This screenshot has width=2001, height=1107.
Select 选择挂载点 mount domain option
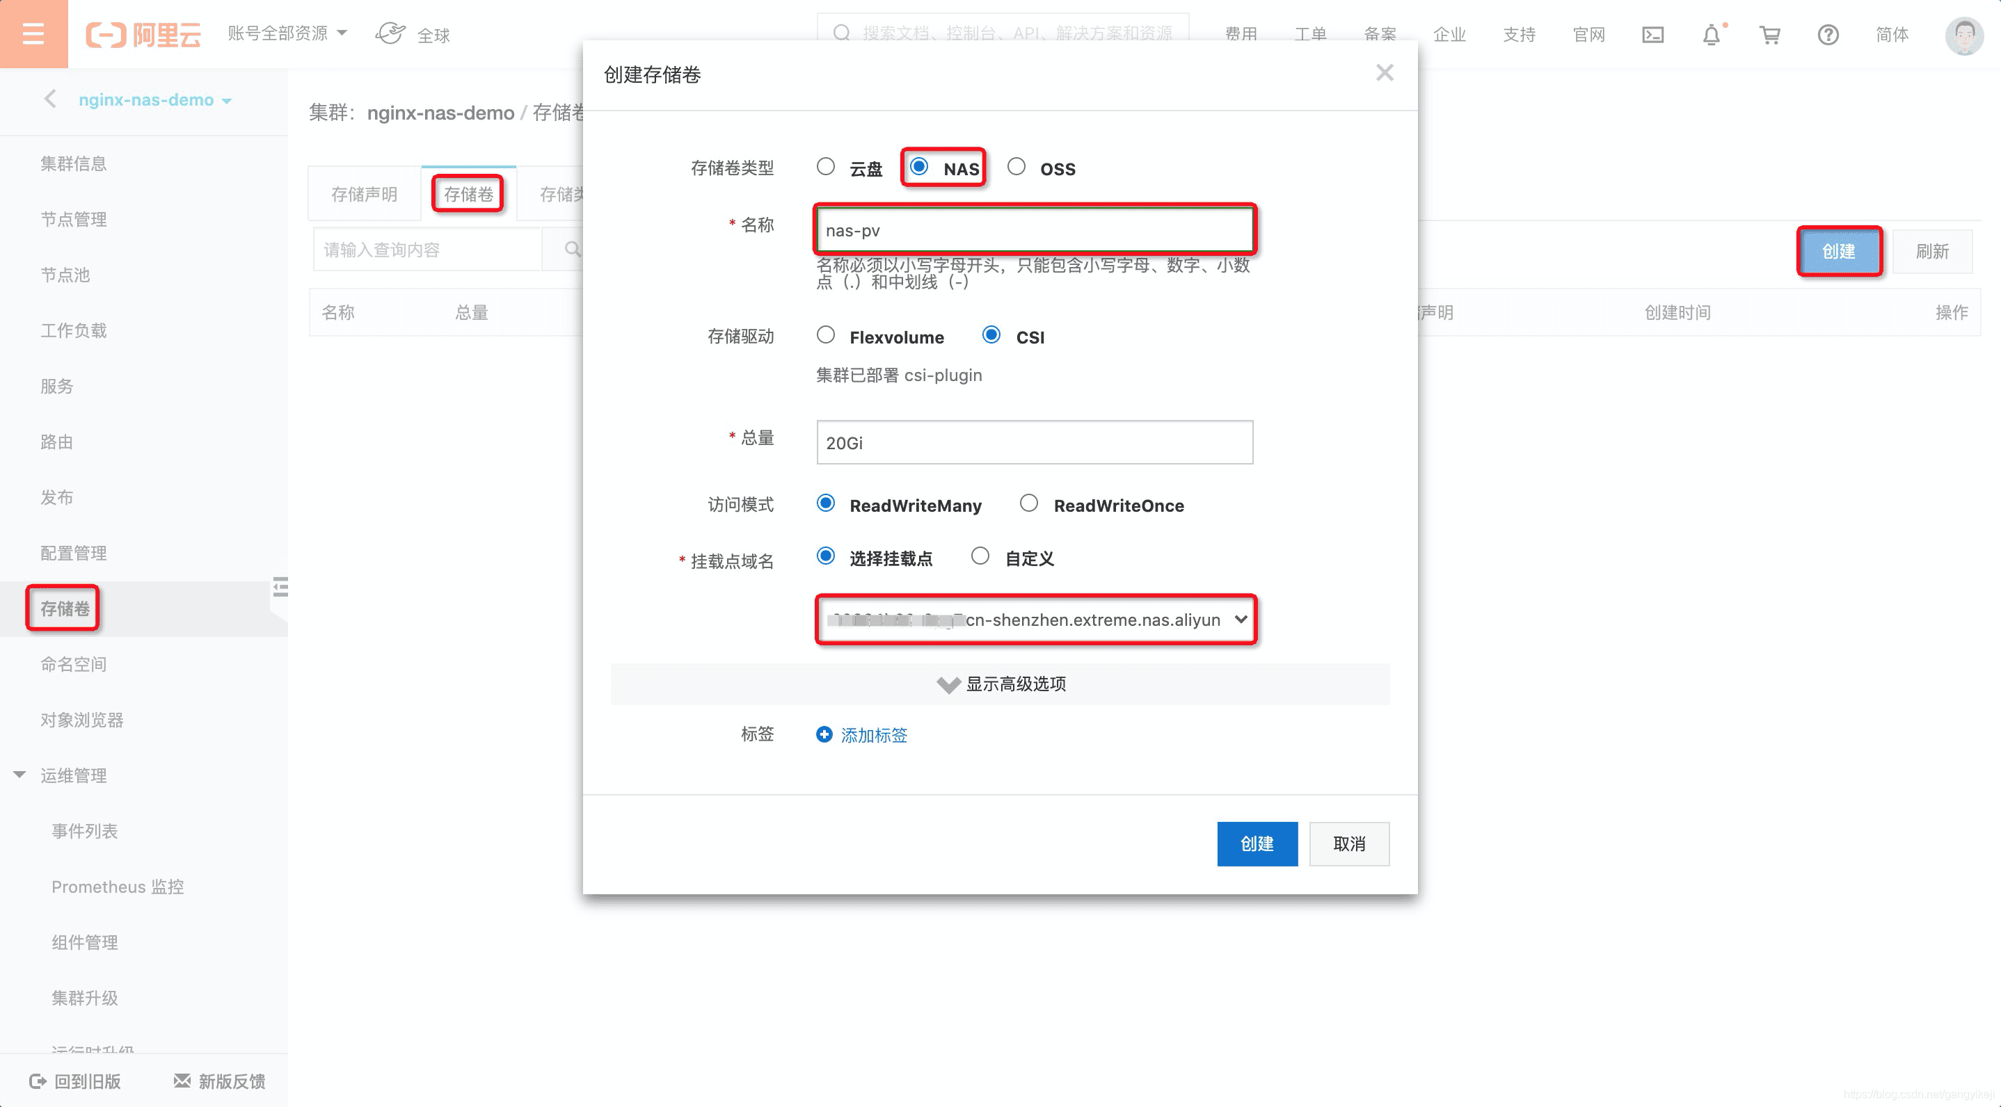(825, 556)
